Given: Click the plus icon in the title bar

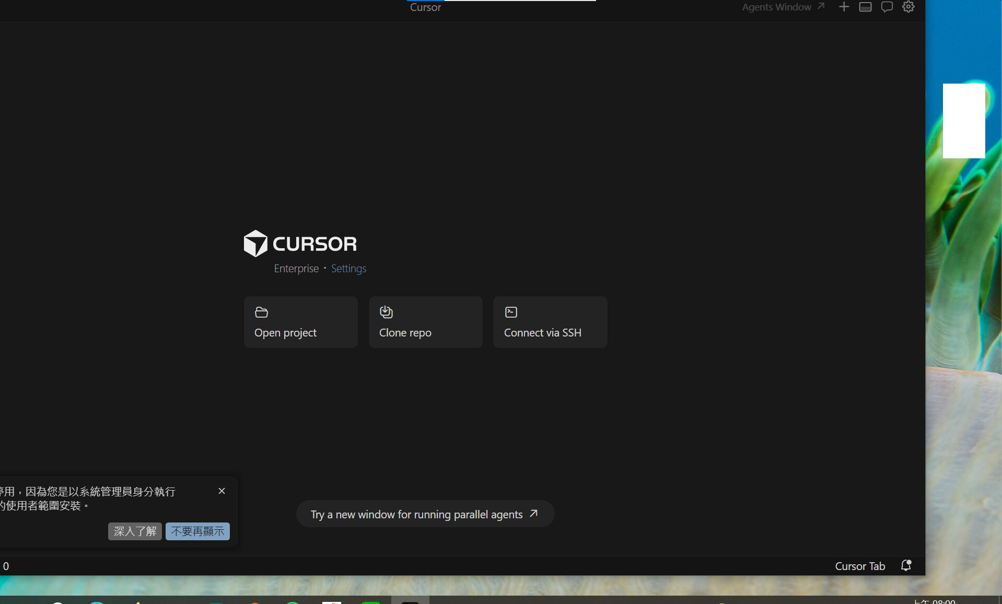Looking at the screenshot, I should [x=844, y=7].
